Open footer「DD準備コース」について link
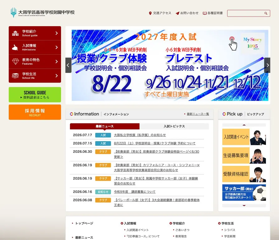 coord(143,236)
